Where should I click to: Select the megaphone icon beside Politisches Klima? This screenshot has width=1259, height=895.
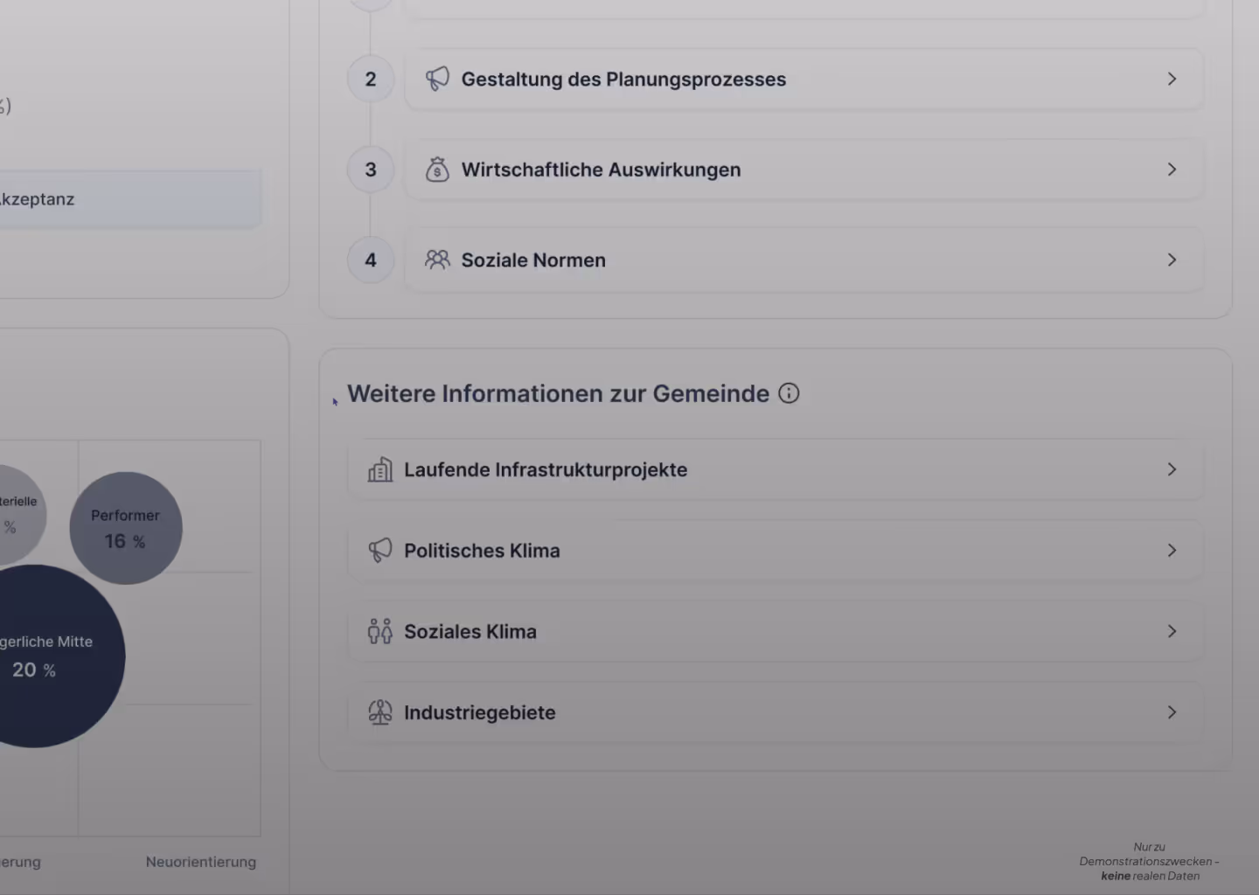coord(380,551)
